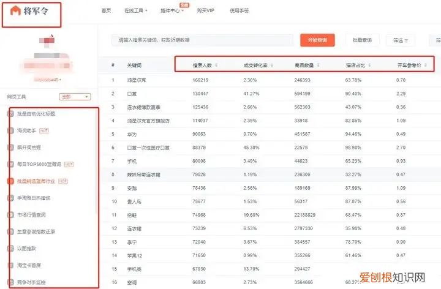Click the search count value 160219

pyautogui.click(x=200, y=80)
